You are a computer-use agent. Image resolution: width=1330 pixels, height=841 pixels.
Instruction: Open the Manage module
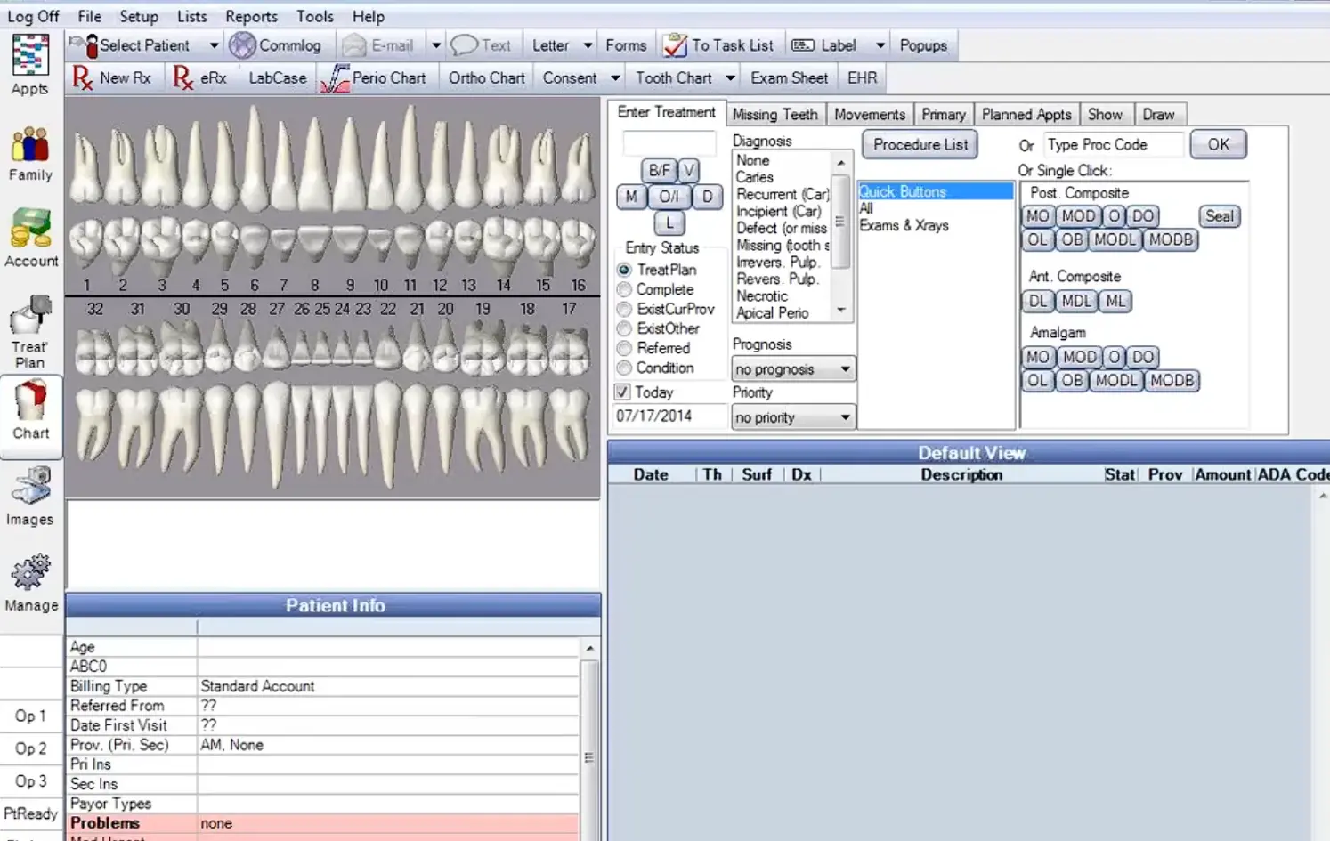tap(31, 580)
